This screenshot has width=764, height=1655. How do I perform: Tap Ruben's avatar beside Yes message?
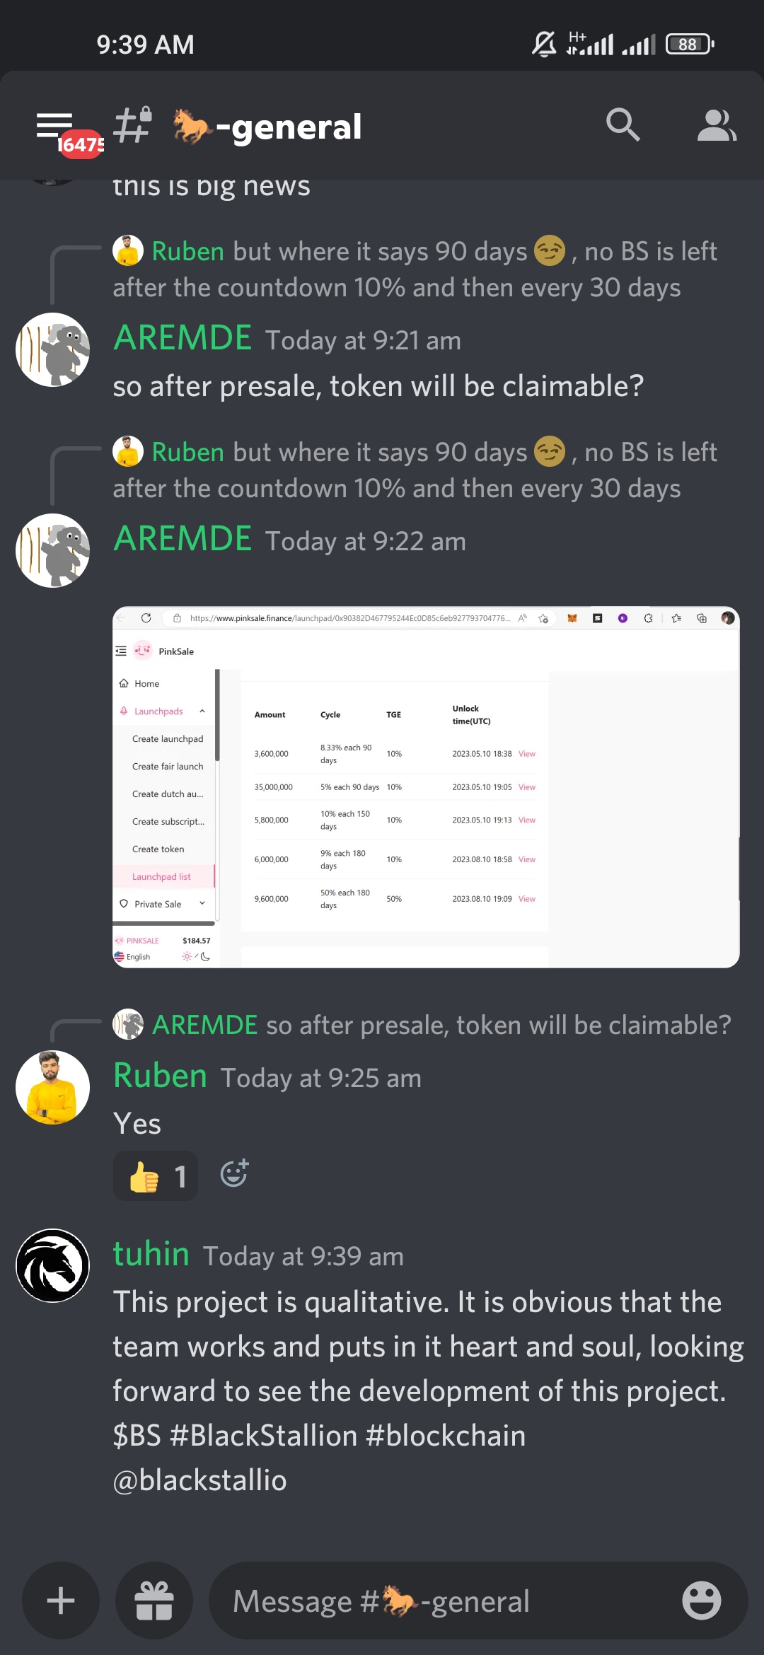pos(53,1088)
